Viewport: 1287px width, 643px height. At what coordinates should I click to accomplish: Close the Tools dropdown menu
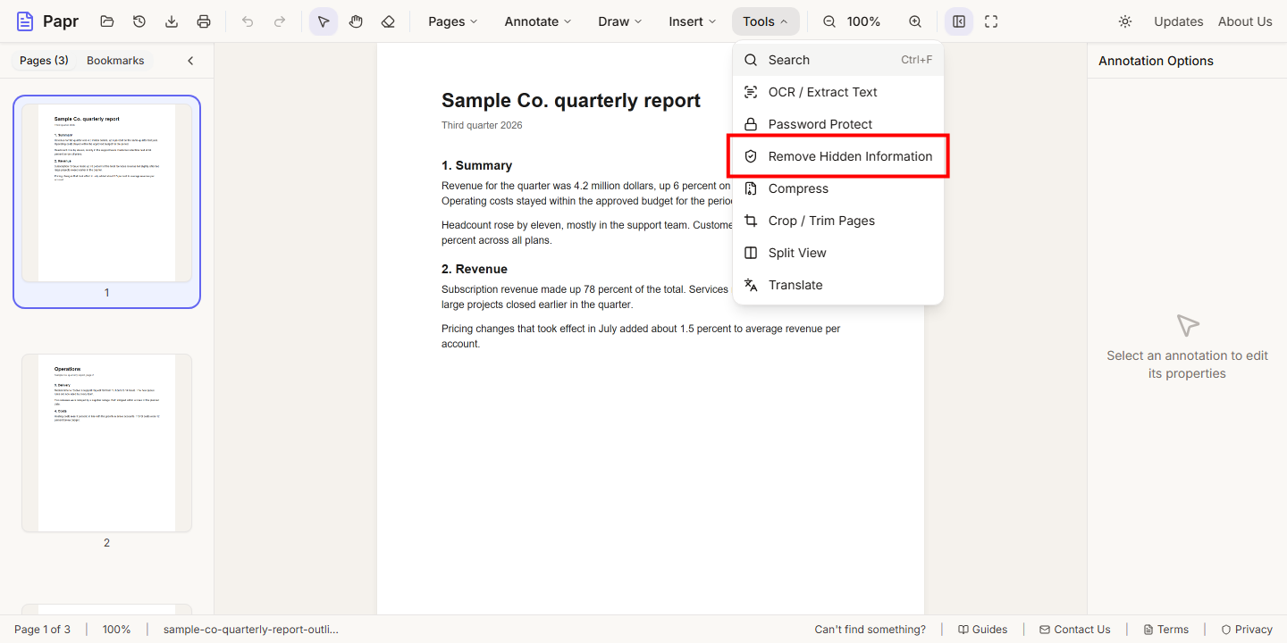pyautogui.click(x=766, y=21)
